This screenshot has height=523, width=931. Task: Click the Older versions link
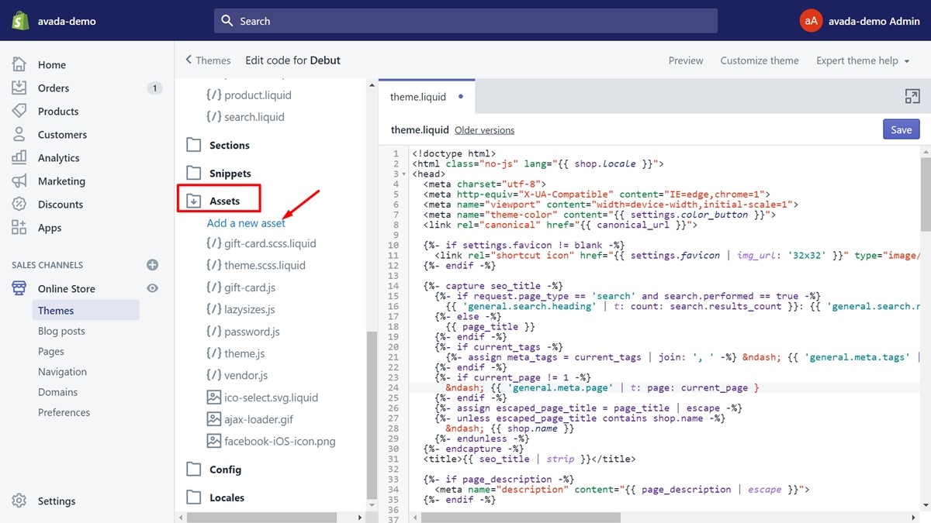tap(484, 130)
